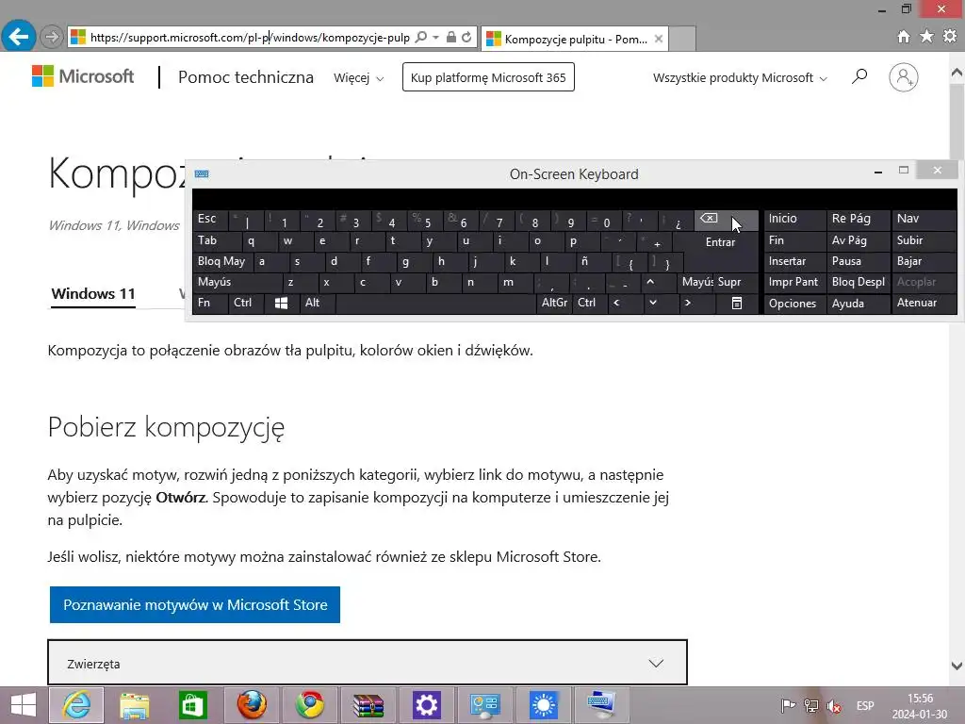965x724 pixels.
Task: Click the left arrow key on On-Screen Keyboard
Action: tap(616, 303)
